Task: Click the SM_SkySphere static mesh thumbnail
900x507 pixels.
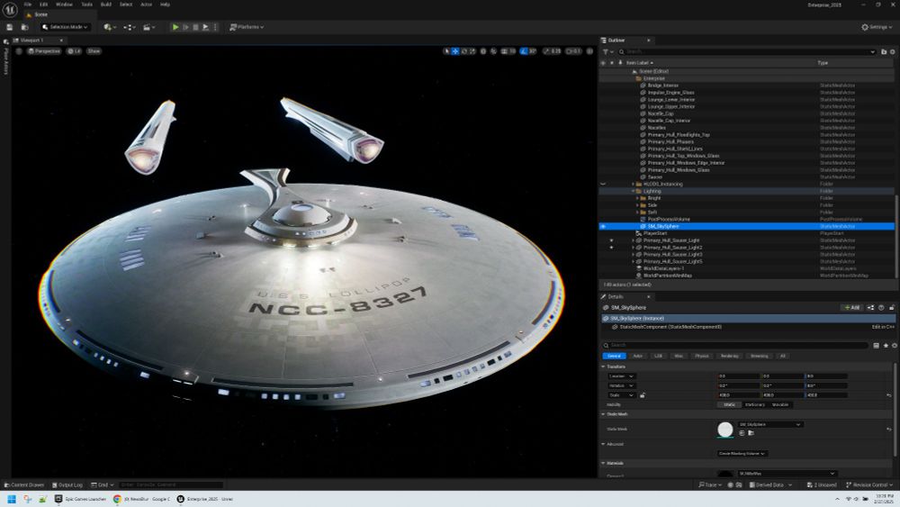Action: (x=725, y=430)
